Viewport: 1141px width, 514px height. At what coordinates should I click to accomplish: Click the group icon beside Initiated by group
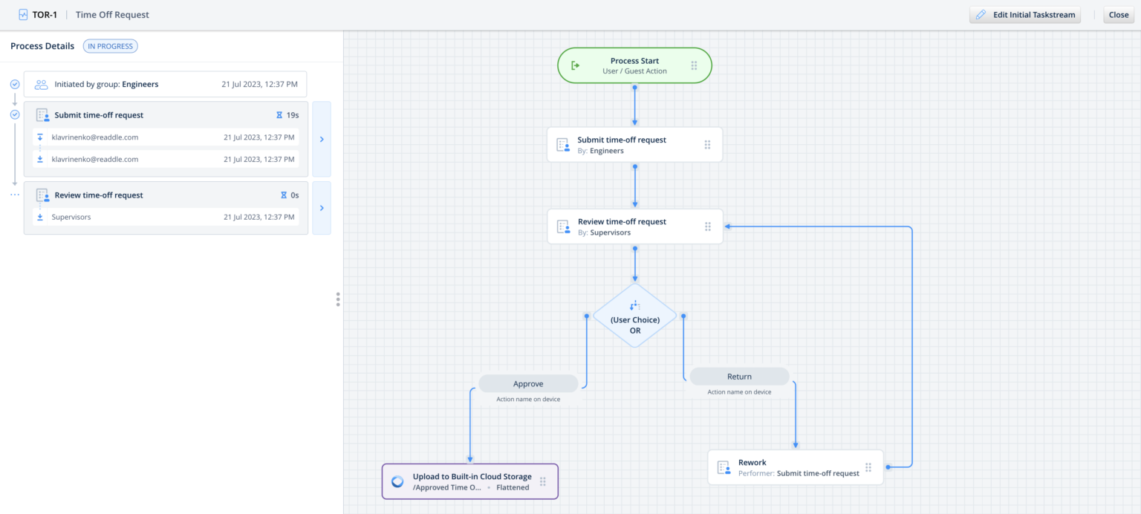(41, 85)
